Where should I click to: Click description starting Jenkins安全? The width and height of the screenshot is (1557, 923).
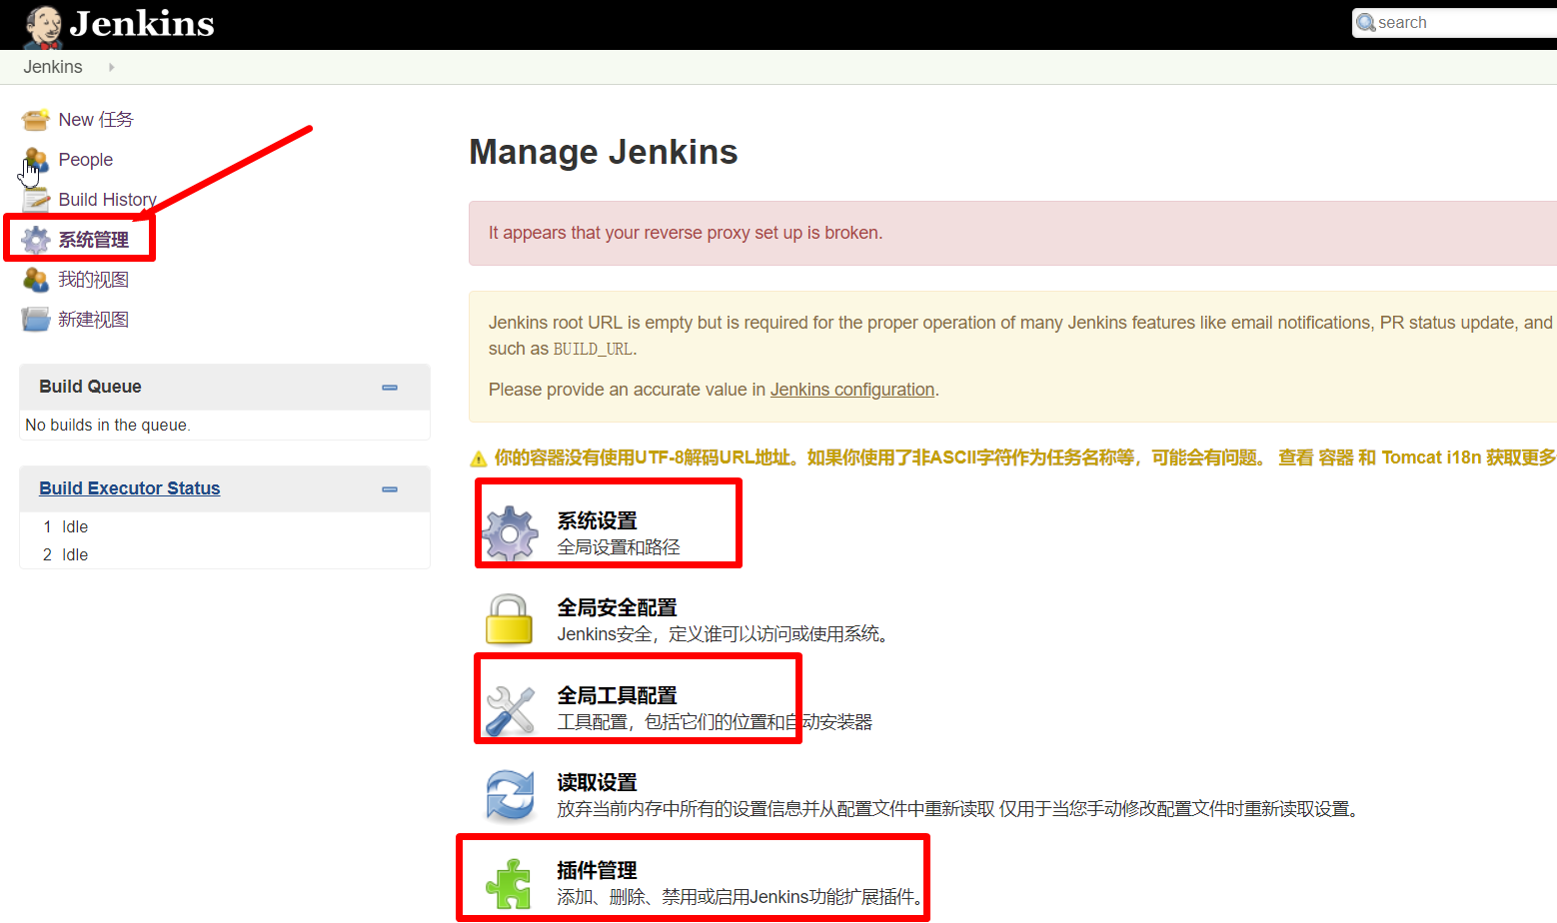coord(724,634)
